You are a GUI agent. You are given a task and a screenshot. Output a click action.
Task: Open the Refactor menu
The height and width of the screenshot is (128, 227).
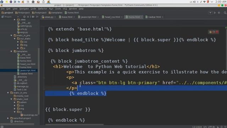tap(43, 9)
